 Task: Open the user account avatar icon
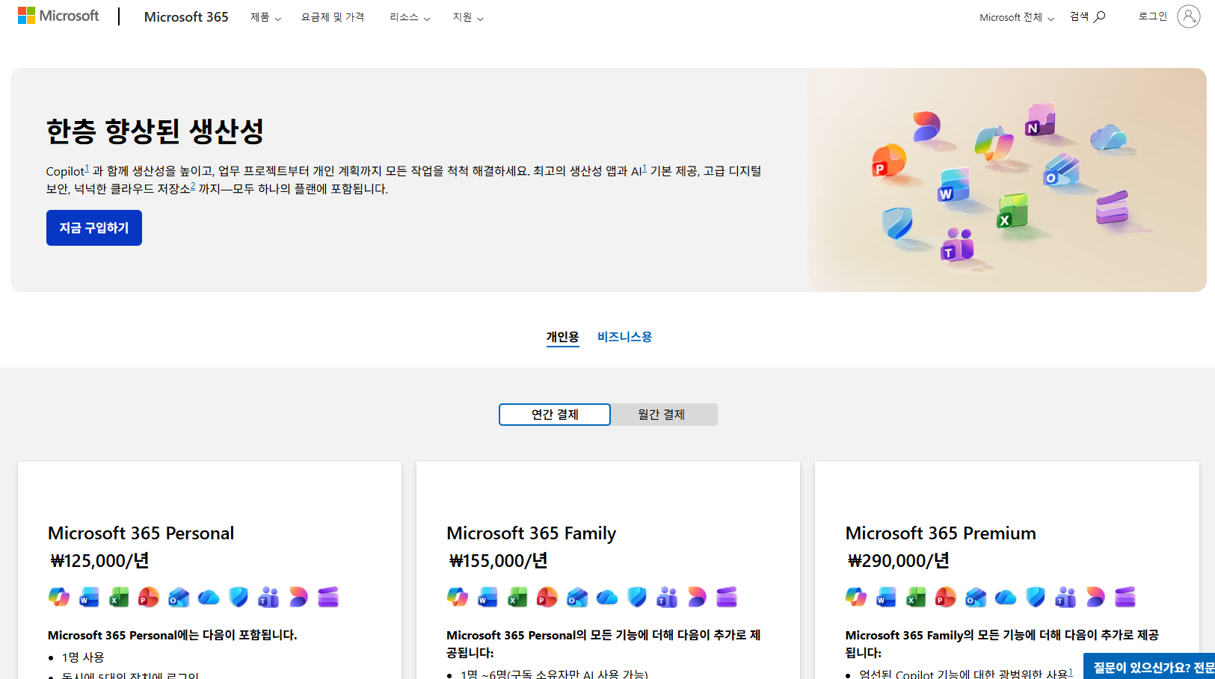point(1188,16)
